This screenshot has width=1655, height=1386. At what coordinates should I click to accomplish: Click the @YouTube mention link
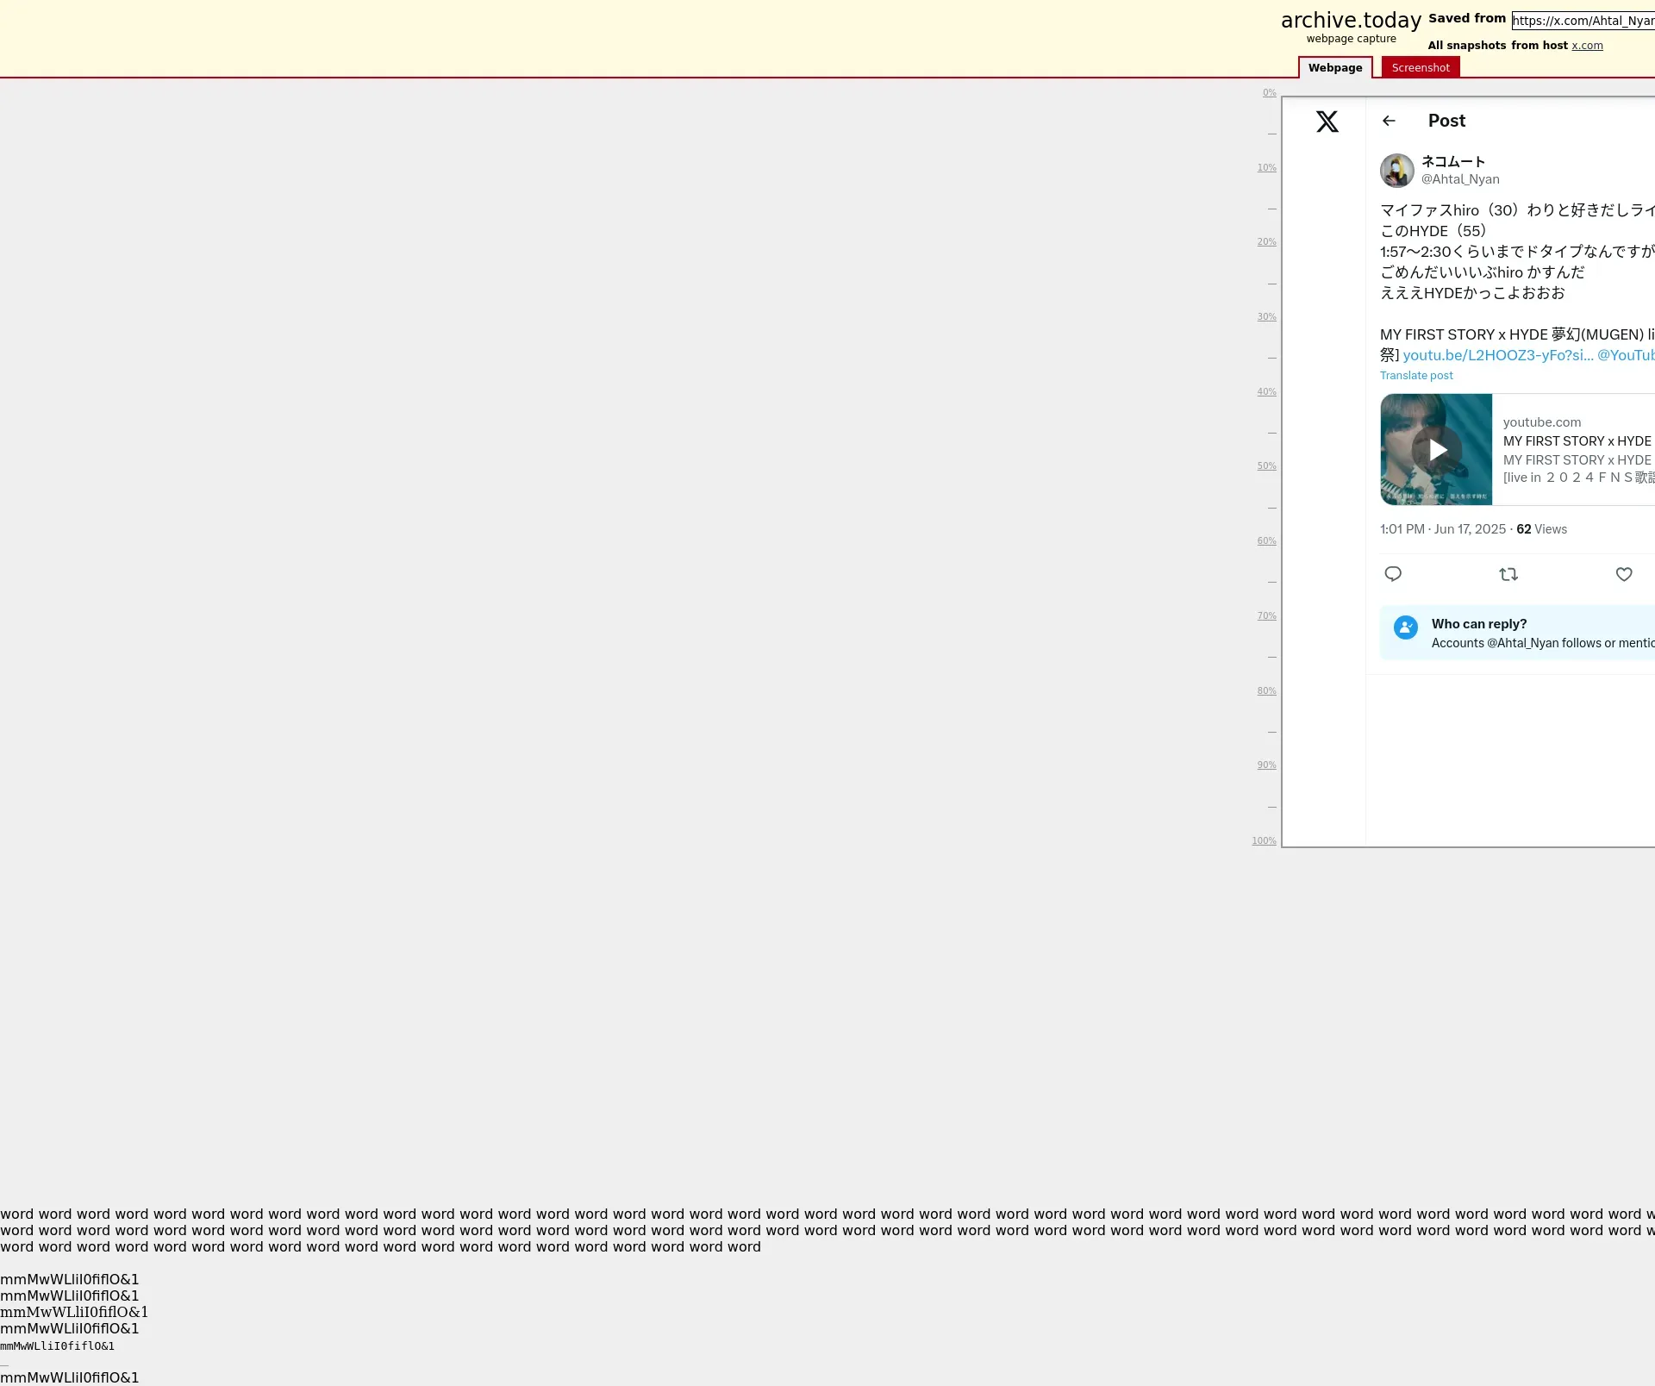[x=1626, y=355]
